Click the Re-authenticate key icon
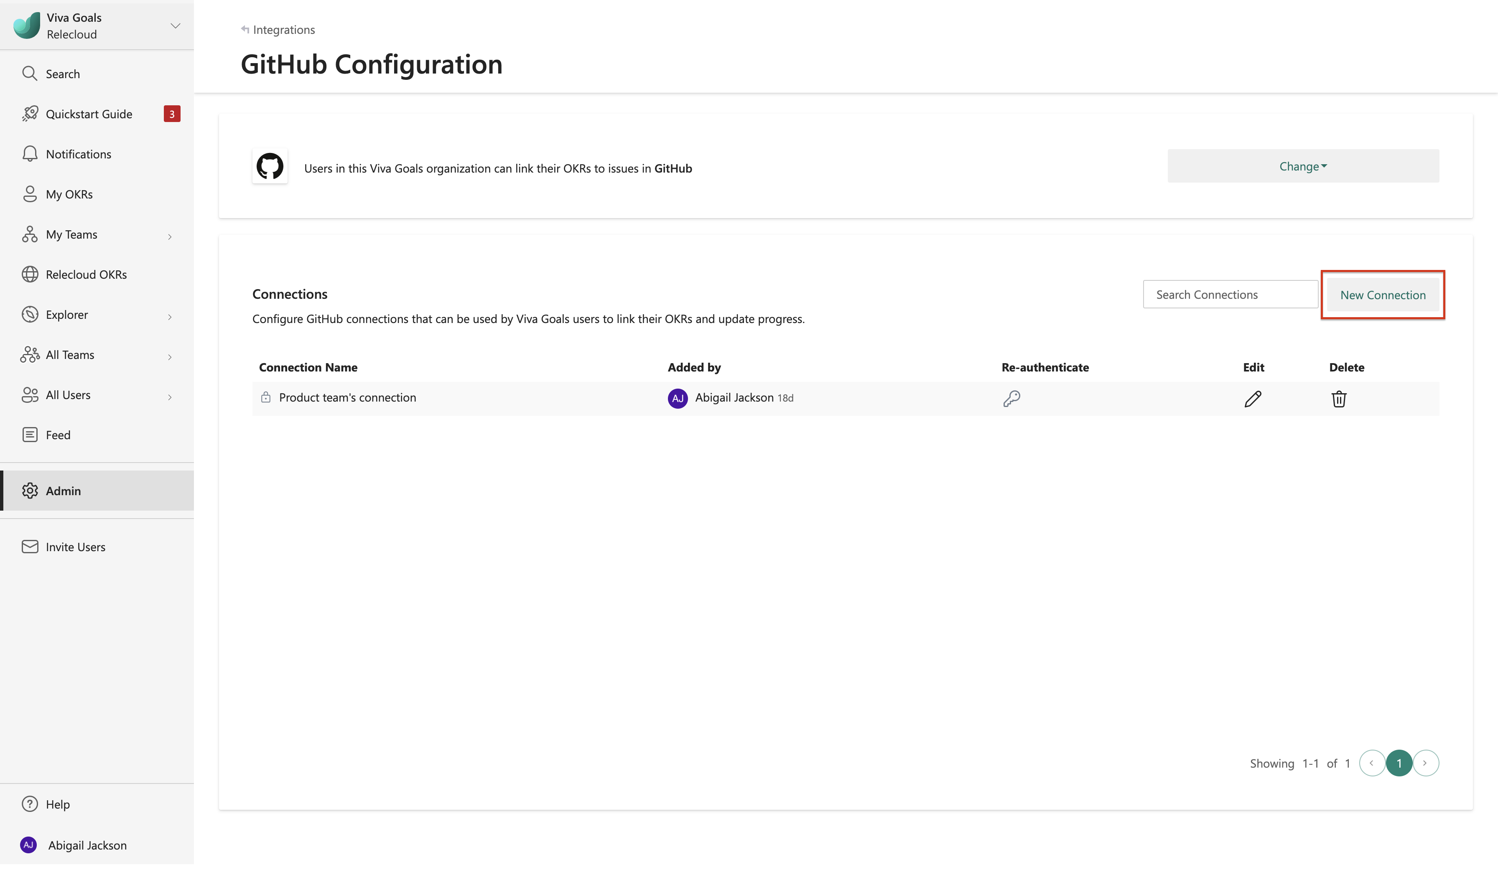 1012,398
